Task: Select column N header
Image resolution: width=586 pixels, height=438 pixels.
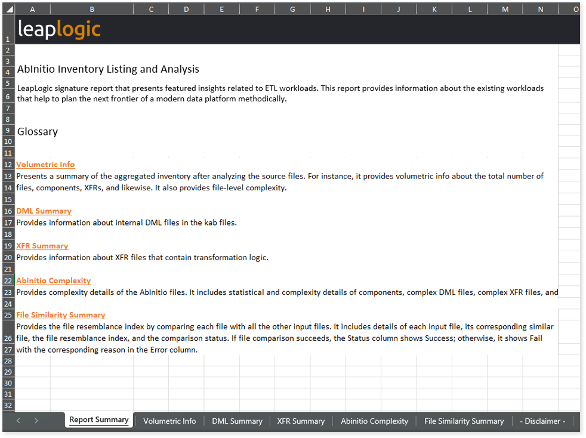Action: point(541,9)
